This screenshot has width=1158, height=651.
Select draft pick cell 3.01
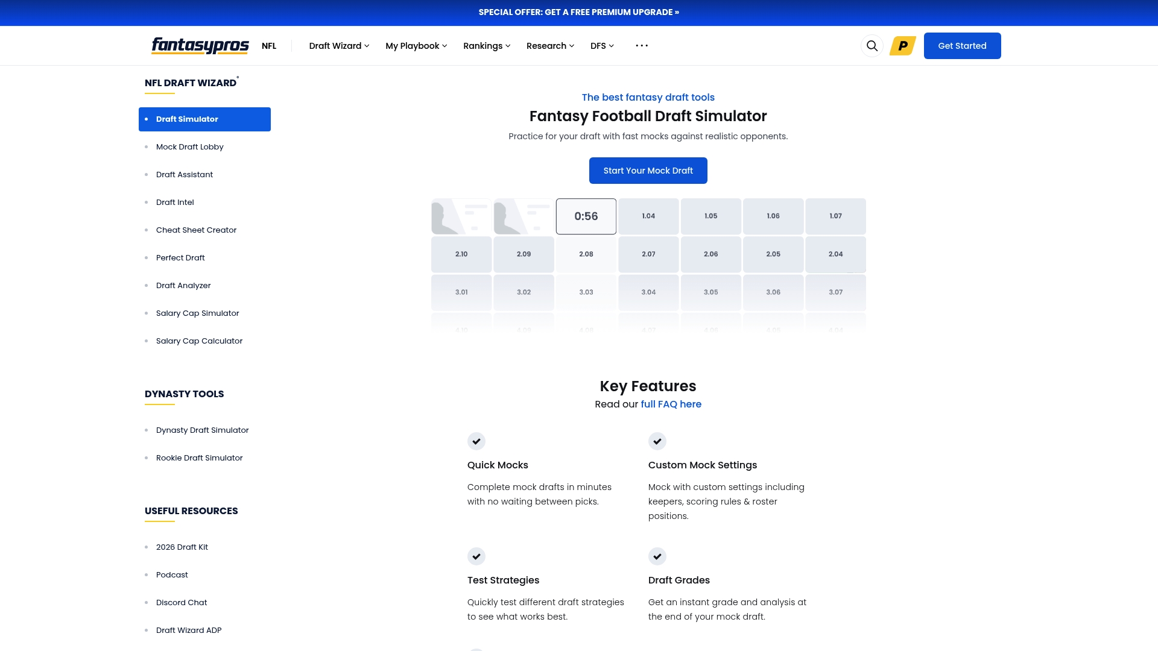461,292
